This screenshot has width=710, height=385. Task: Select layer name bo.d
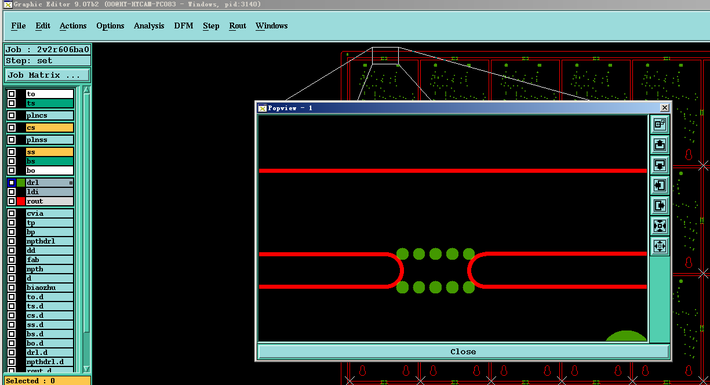point(50,343)
